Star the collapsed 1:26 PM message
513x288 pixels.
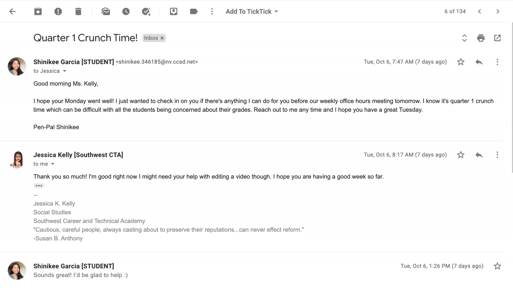point(497,266)
